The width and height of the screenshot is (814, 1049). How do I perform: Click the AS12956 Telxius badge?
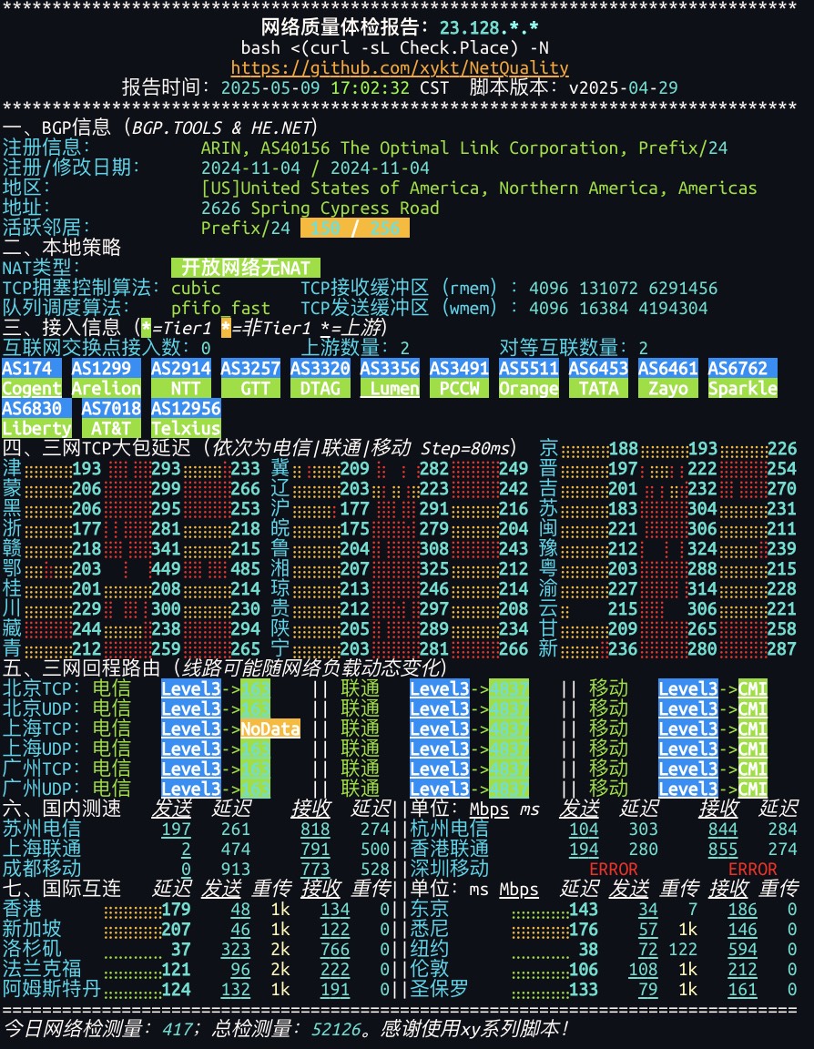tap(186, 418)
